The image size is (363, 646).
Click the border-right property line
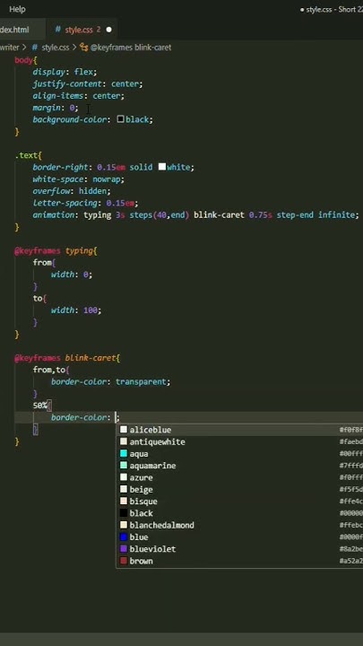click(113, 168)
